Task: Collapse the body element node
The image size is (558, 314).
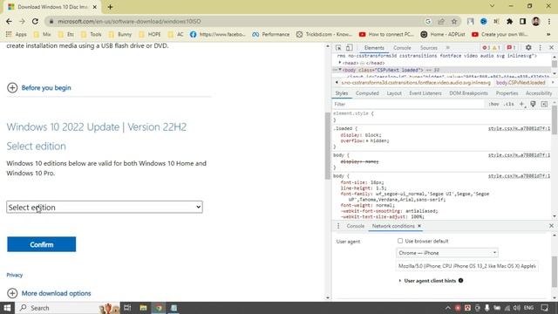Action: (x=339, y=70)
